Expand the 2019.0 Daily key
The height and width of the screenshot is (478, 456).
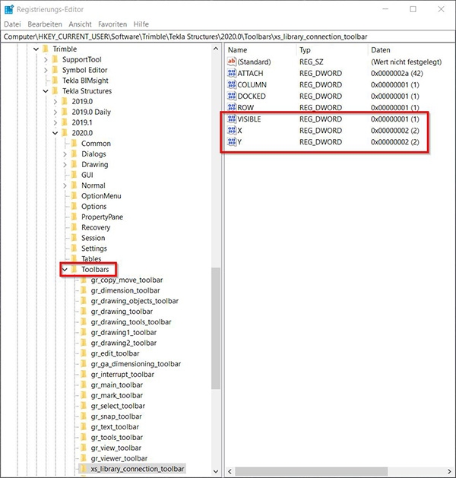pos(55,112)
